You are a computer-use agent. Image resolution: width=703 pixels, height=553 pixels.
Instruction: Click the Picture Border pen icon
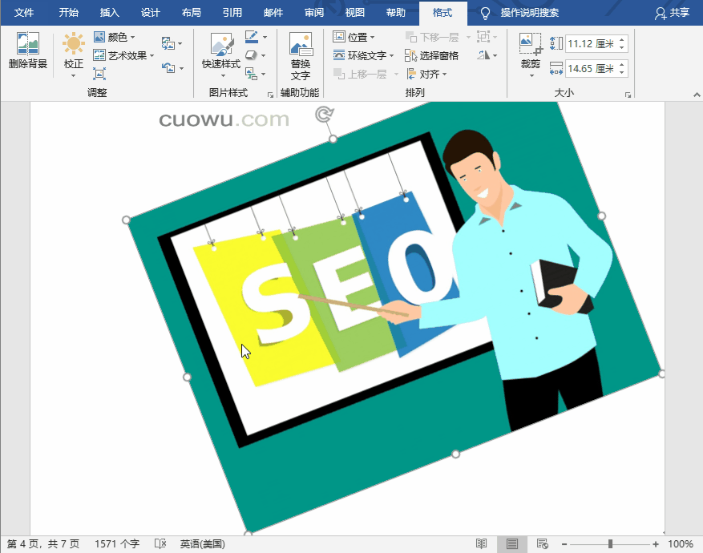252,37
